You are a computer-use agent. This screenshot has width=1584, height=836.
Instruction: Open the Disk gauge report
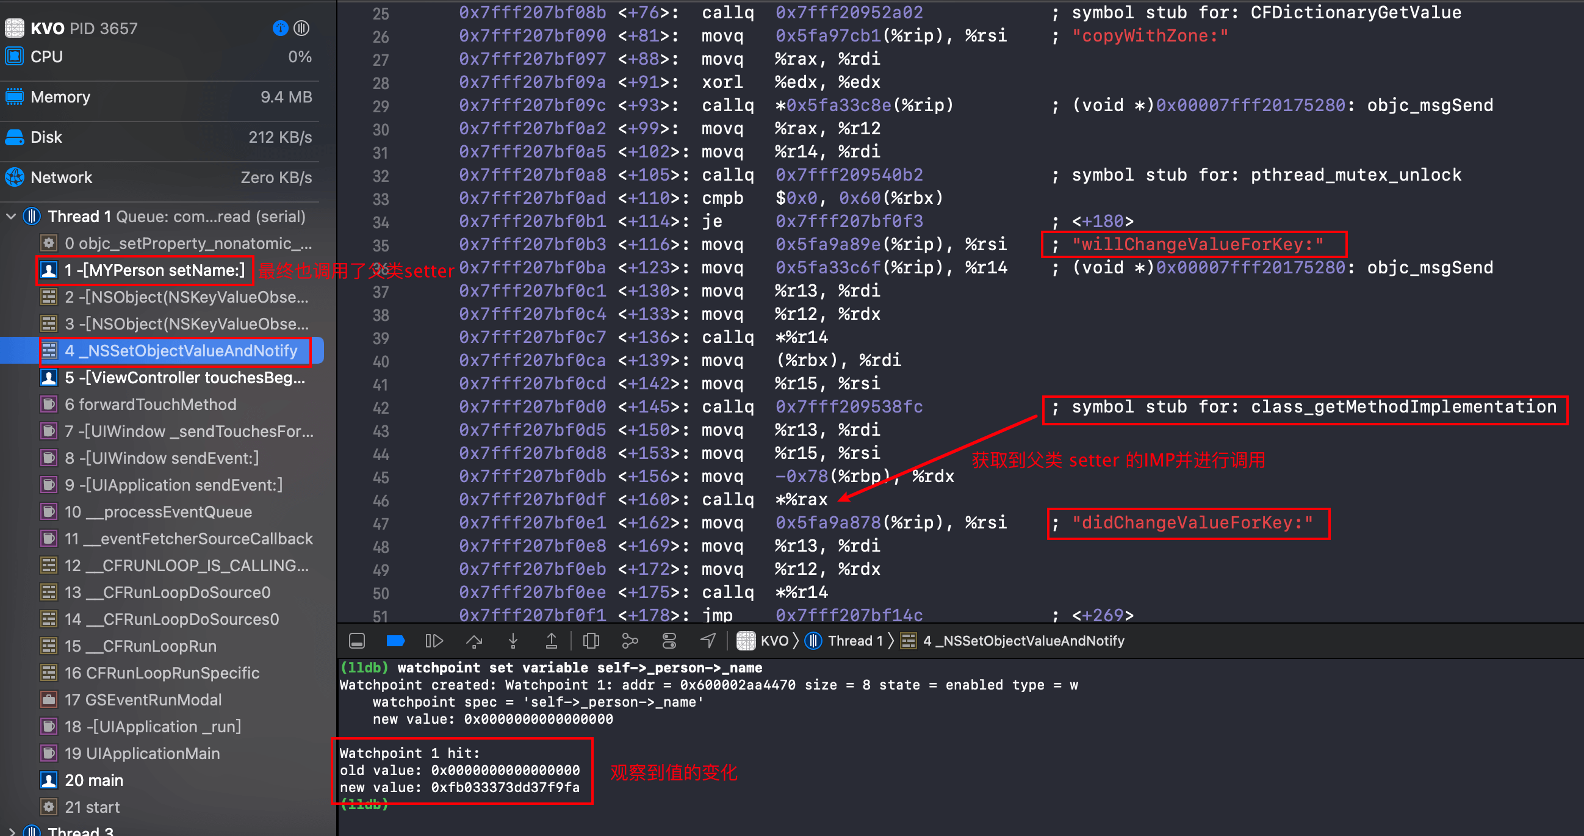159,137
